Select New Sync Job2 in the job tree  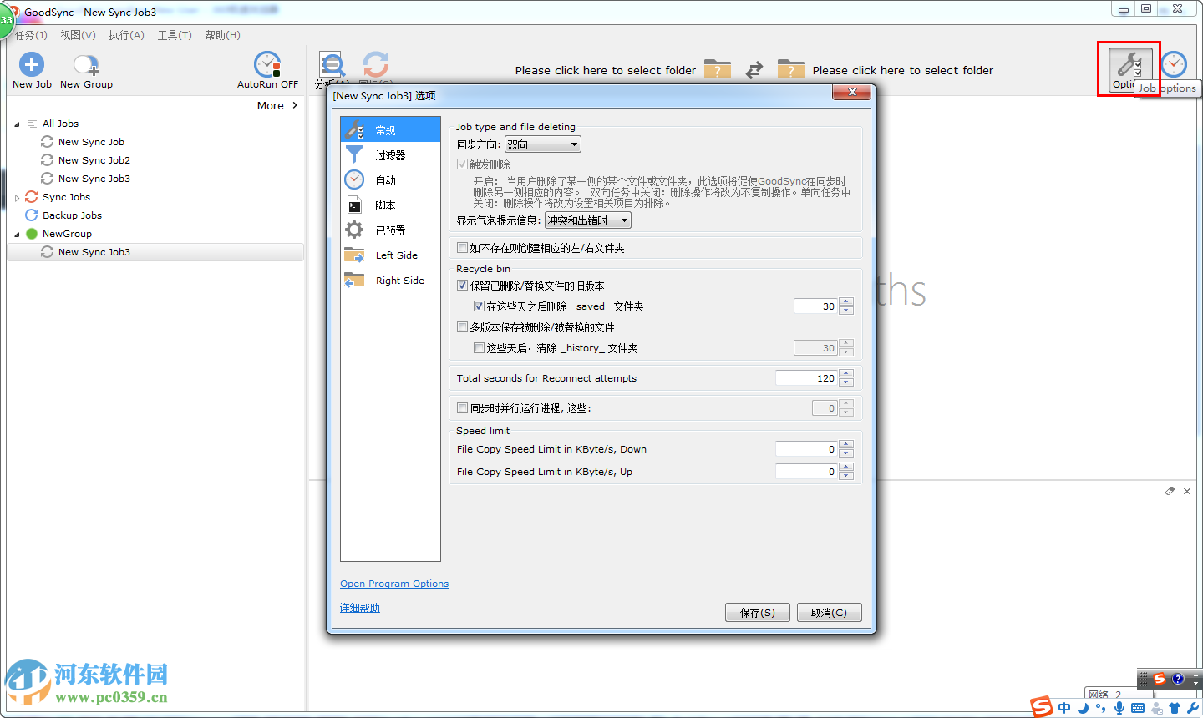94,160
